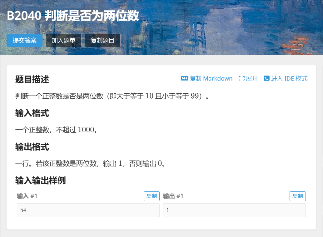323x237 pixels.
Task: Copy input sample #1 with its 复制 button
Action: point(152,196)
